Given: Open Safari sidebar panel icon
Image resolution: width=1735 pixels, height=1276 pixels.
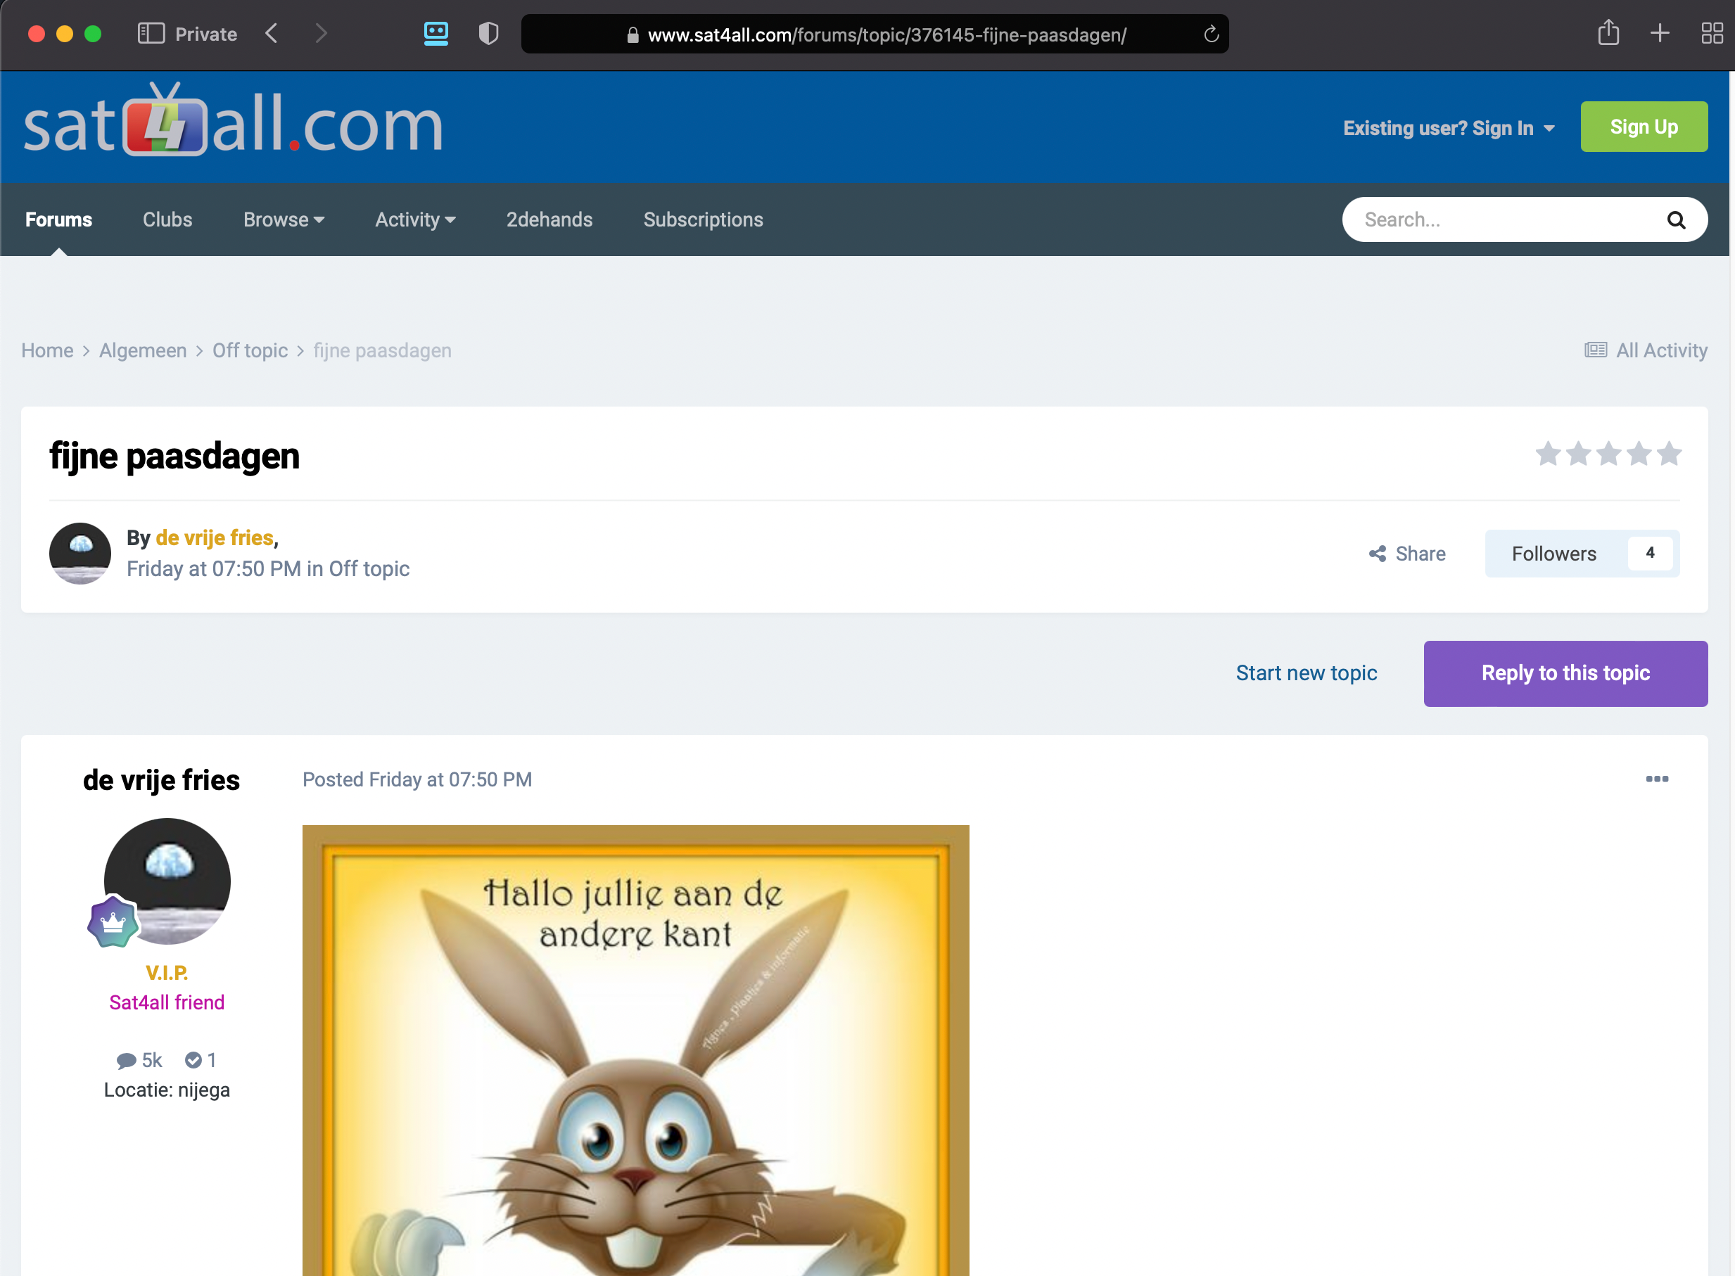Looking at the screenshot, I should (151, 33).
